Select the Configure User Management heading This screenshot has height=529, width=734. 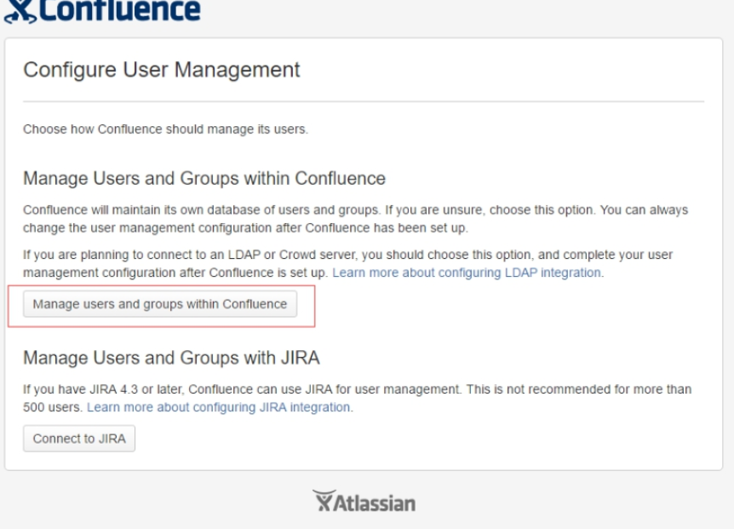tap(162, 70)
